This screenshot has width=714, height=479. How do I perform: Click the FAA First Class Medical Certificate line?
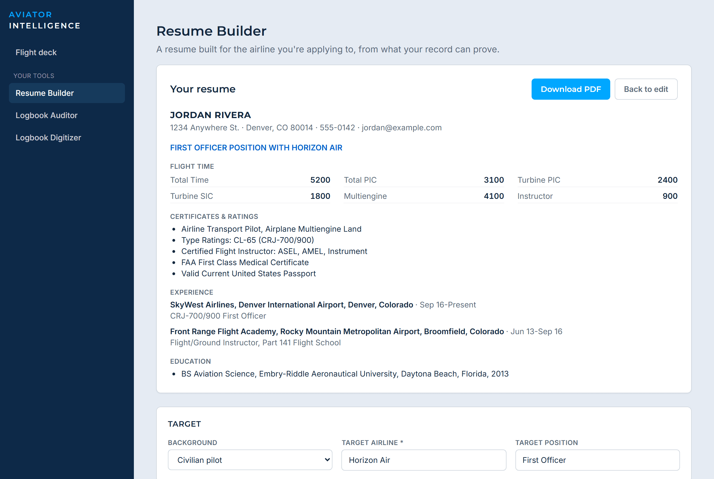coord(245,262)
